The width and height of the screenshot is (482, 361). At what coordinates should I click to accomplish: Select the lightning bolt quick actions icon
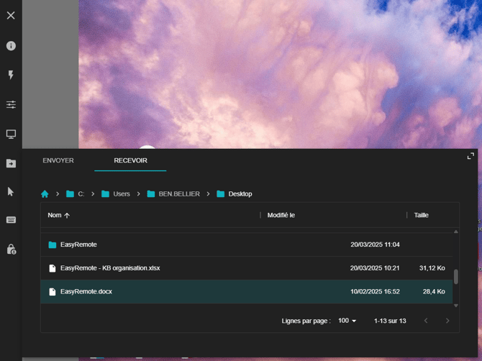pyautogui.click(x=11, y=75)
